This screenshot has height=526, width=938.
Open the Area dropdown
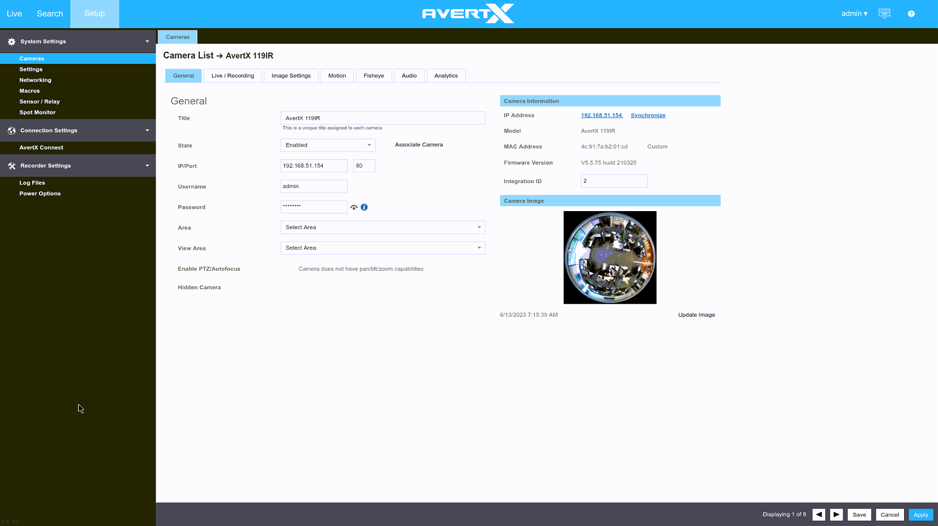tap(383, 227)
